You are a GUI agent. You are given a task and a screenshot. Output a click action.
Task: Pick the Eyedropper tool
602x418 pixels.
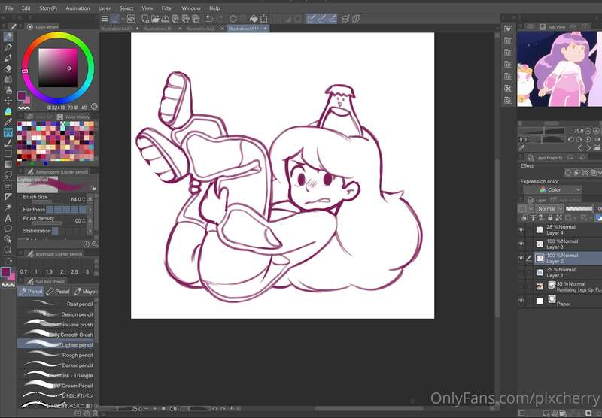pyautogui.click(x=8, y=122)
